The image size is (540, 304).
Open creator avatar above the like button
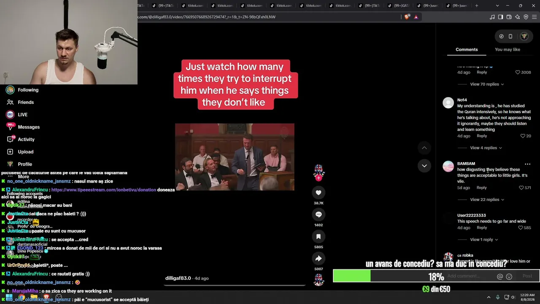tap(319, 170)
